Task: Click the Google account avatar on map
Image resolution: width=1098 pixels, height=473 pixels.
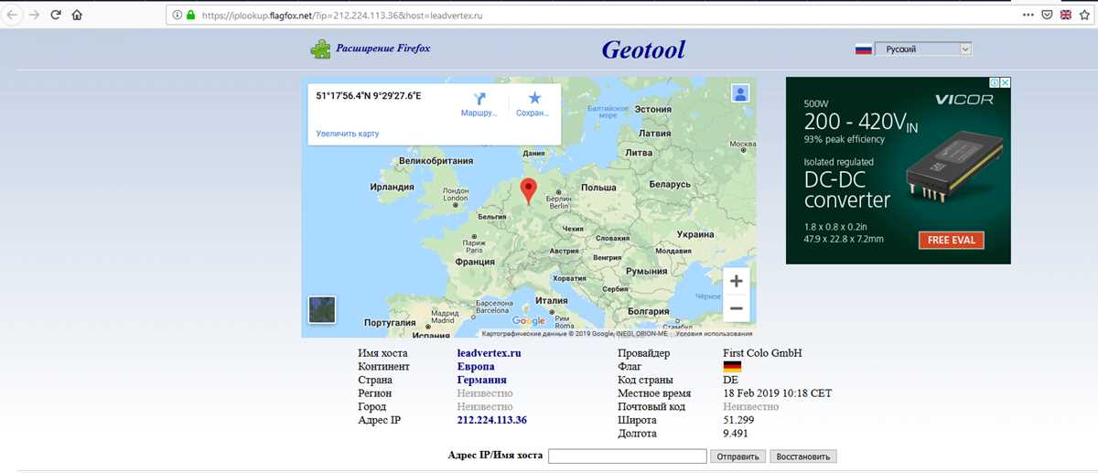Action: click(741, 92)
